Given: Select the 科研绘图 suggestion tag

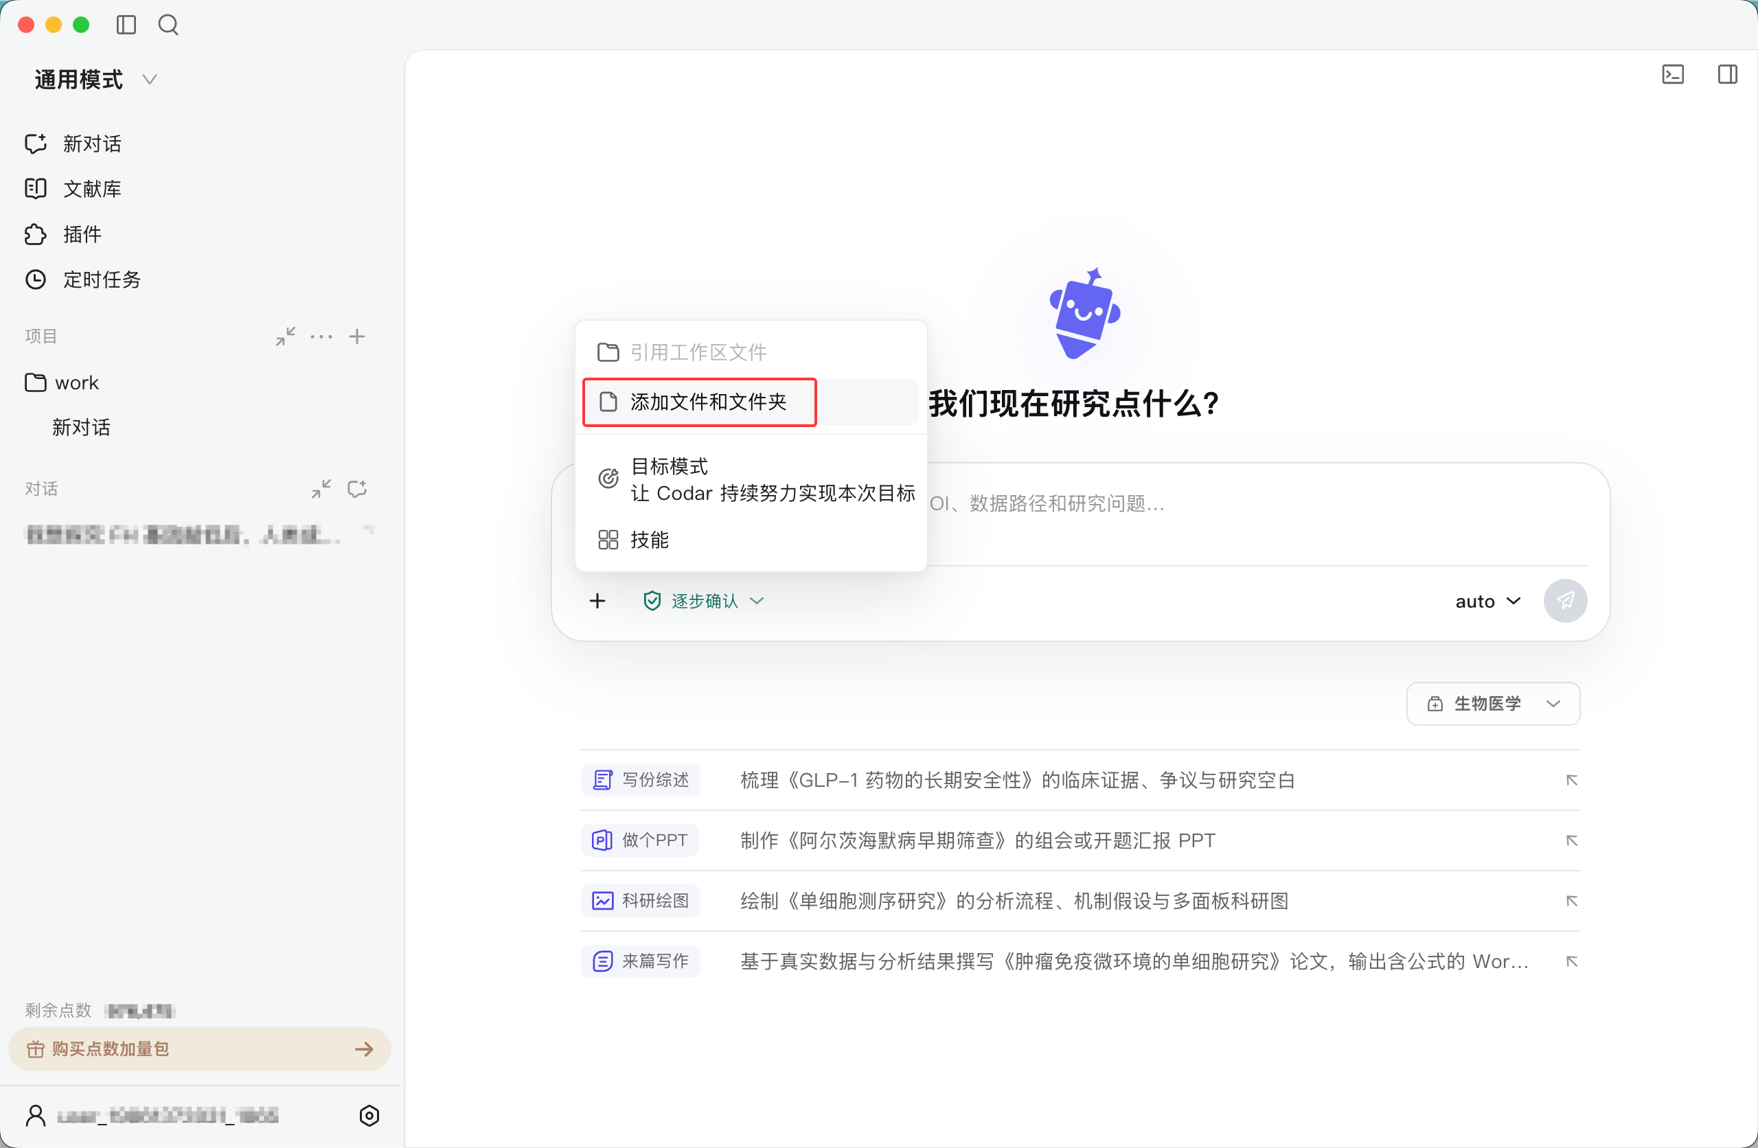Looking at the screenshot, I should pyautogui.click(x=641, y=902).
